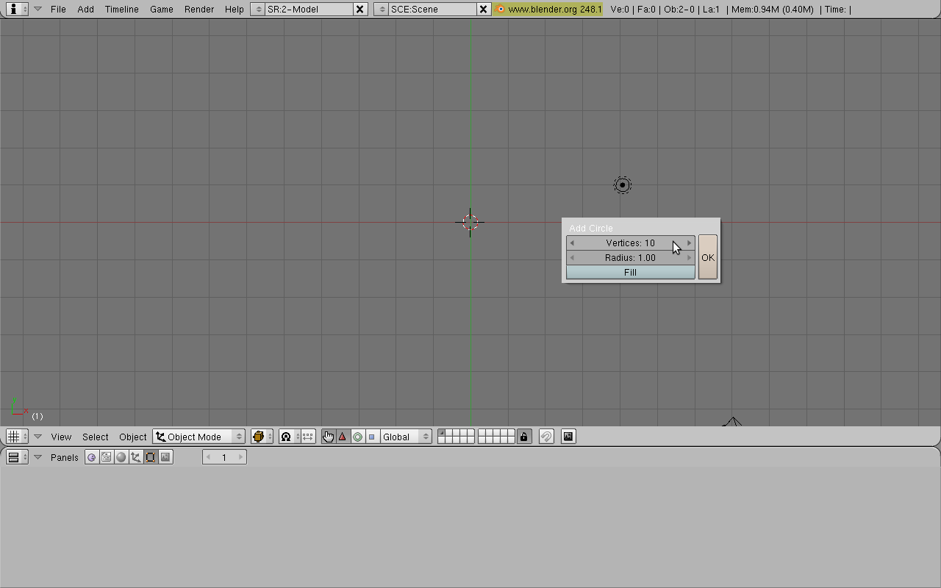Enable the translate manipulator triangle
The height and width of the screenshot is (588, 941).
click(x=343, y=437)
